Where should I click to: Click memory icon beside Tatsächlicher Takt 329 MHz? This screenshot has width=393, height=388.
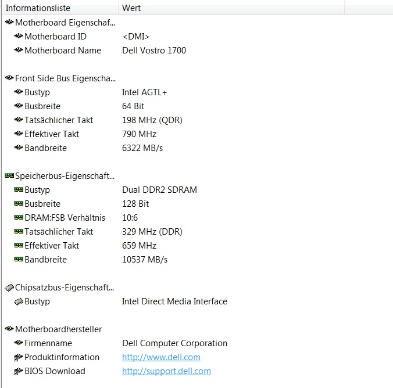(x=19, y=231)
